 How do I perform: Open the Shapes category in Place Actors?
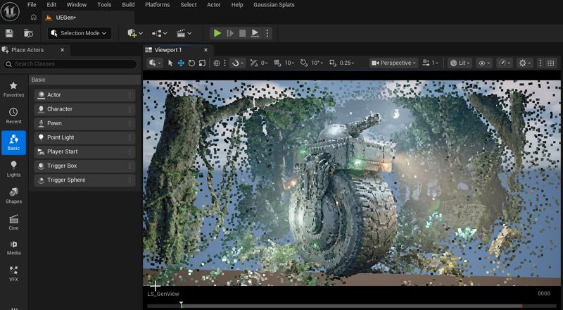click(13, 196)
